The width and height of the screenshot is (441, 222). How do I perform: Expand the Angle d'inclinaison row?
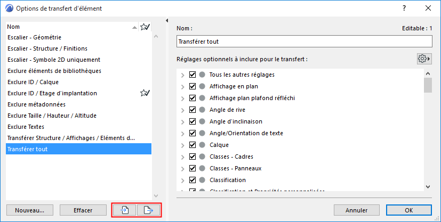[183, 121]
